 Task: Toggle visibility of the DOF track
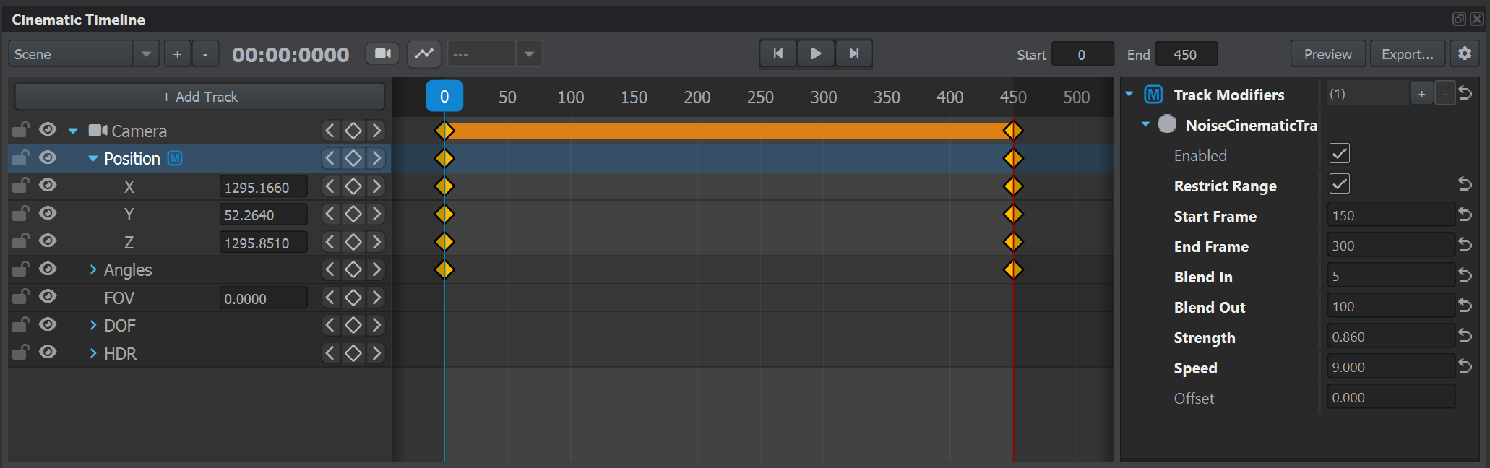click(x=48, y=324)
